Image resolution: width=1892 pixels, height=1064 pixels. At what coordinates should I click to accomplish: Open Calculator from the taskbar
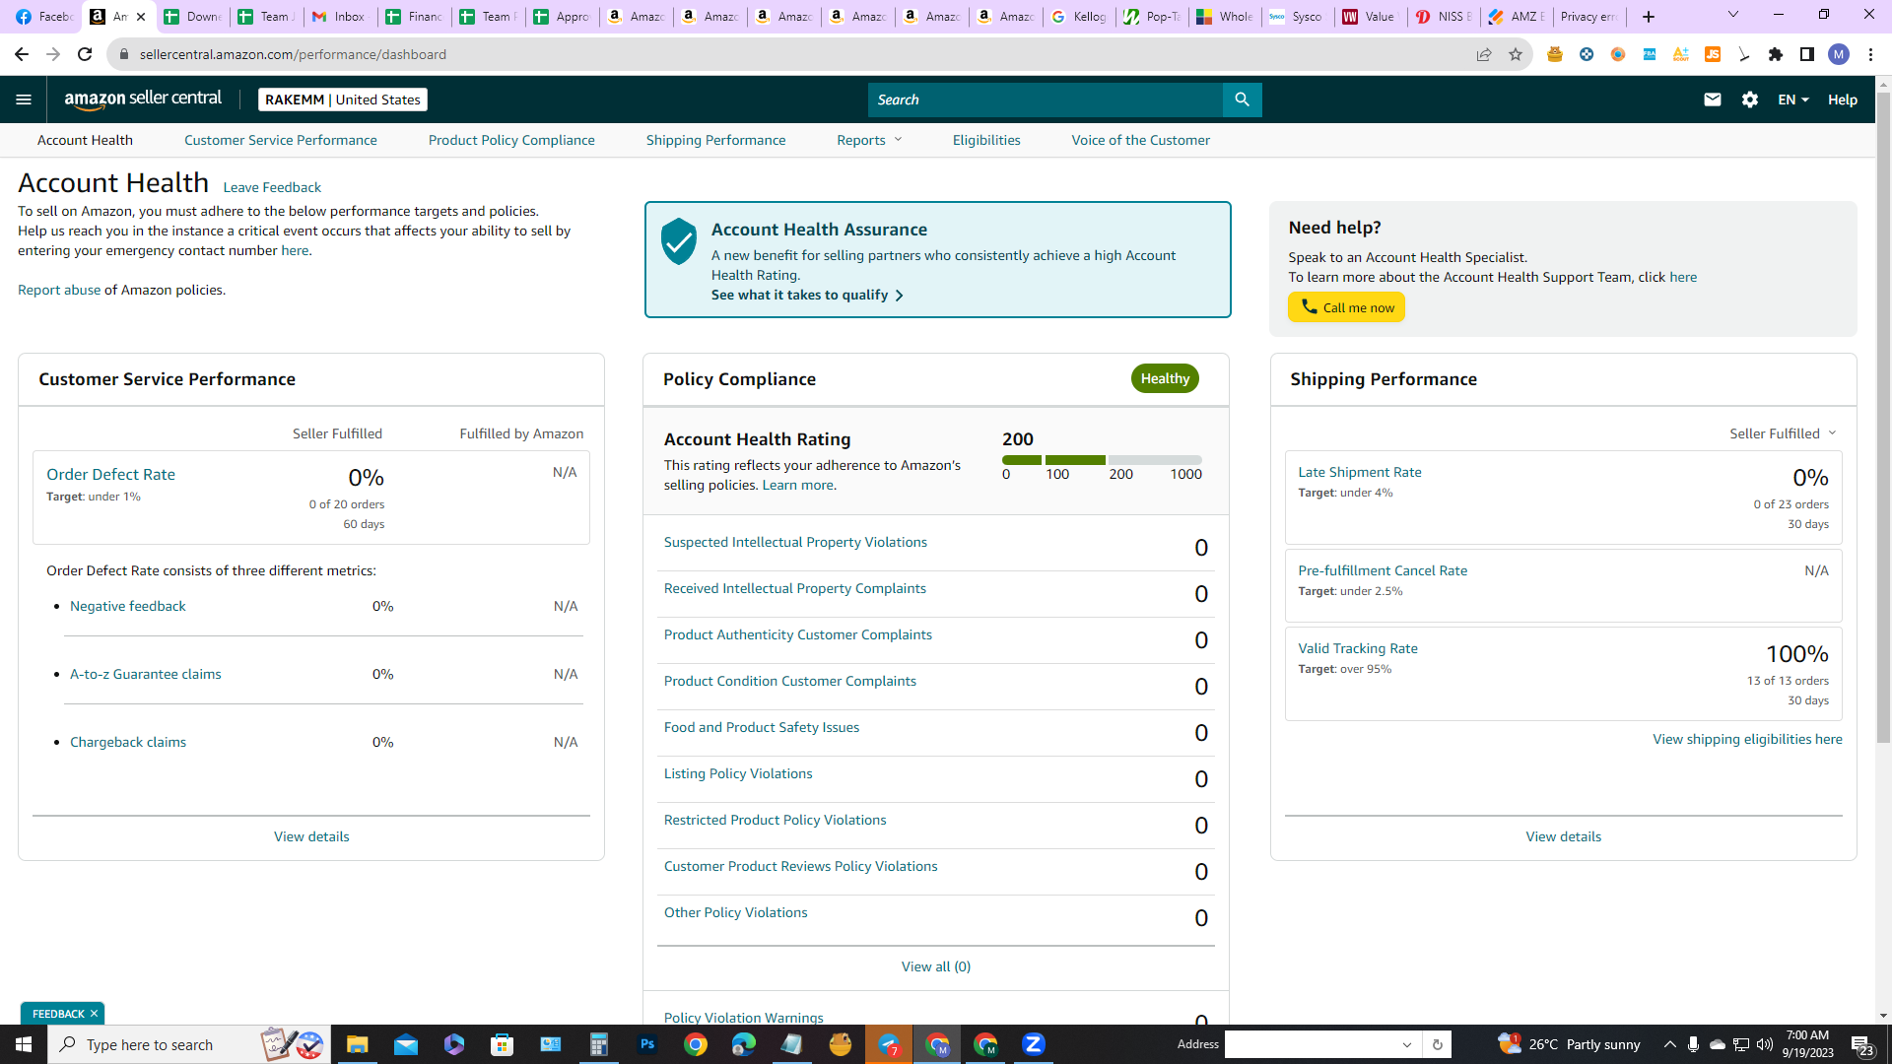pos(599,1044)
